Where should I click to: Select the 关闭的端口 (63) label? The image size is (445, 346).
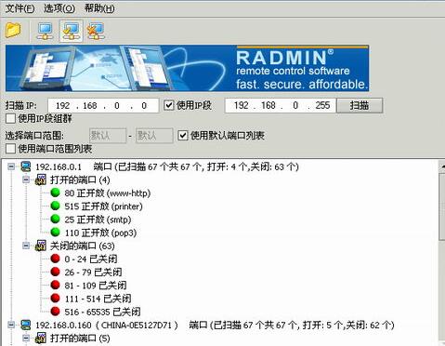pos(82,246)
